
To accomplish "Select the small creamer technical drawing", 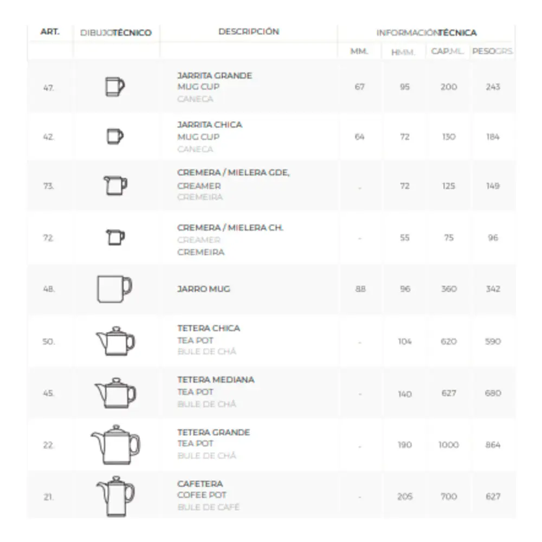I will point(115,237).
